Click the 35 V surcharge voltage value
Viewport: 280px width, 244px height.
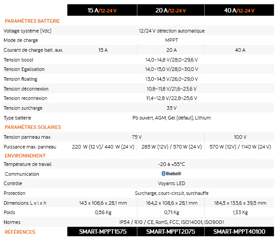click(x=171, y=108)
